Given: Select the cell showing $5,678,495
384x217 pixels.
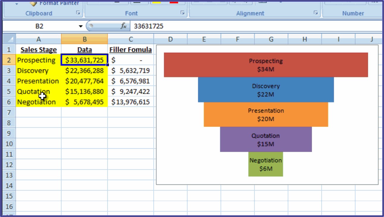Looking at the screenshot, I should 84,102.
